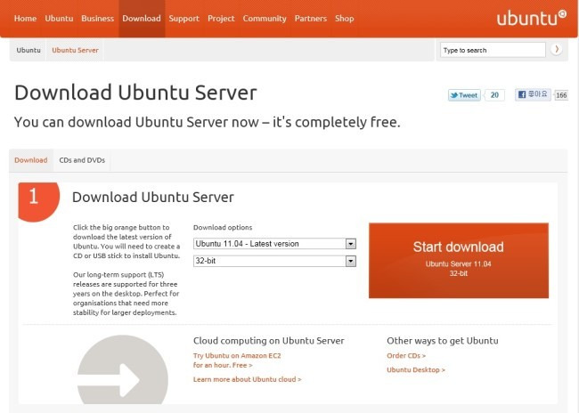Click the Tweet button
Viewport: 579px width, 413px height.
pyautogui.click(x=464, y=95)
